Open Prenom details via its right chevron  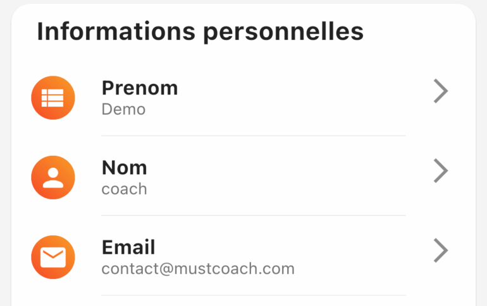(441, 91)
